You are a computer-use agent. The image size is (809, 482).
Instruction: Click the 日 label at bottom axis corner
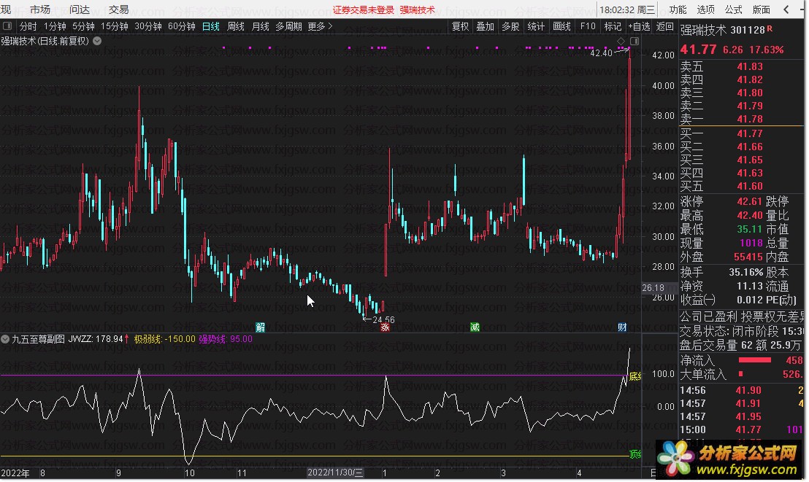(x=652, y=473)
